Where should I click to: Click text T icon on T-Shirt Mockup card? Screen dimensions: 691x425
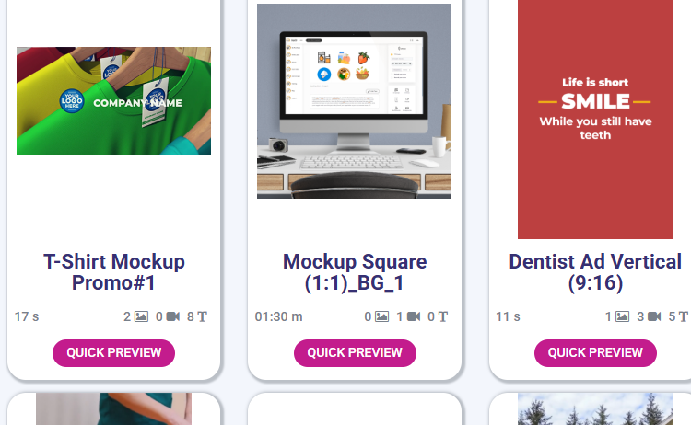click(x=202, y=316)
